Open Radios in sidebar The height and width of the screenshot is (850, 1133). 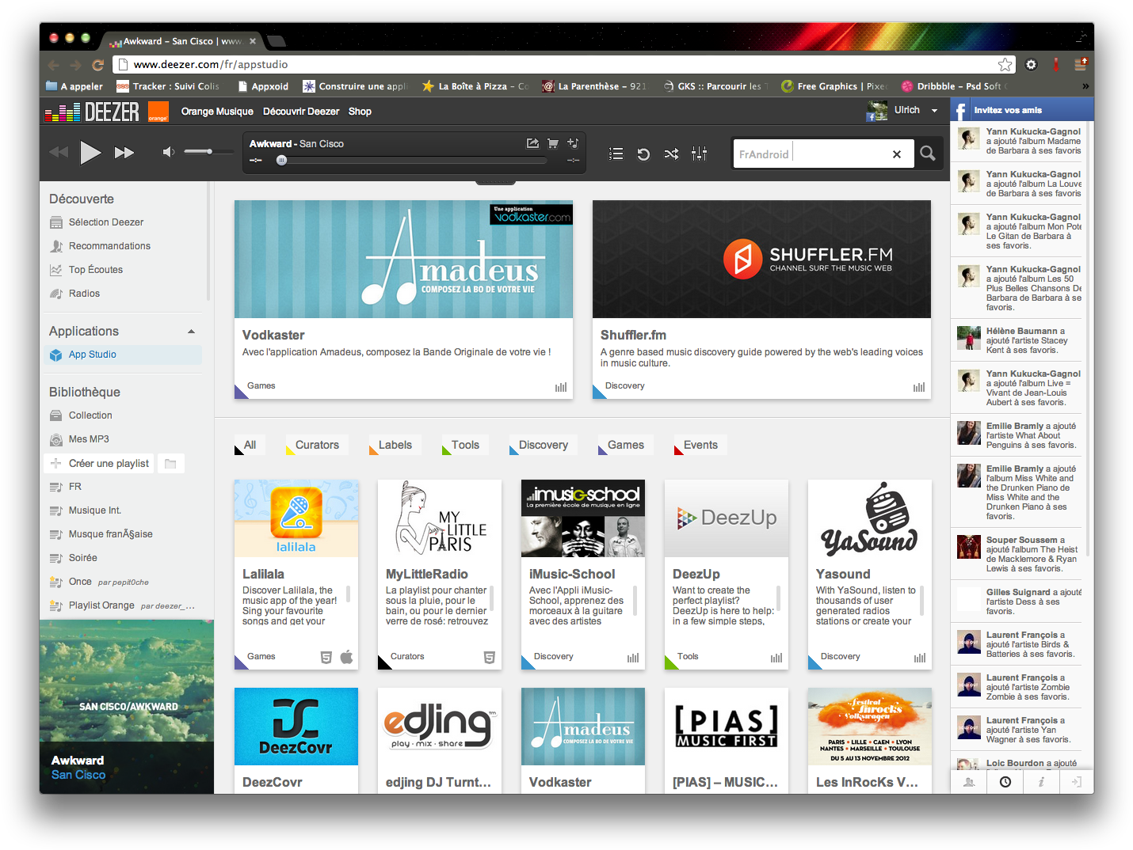click(84, 294)
